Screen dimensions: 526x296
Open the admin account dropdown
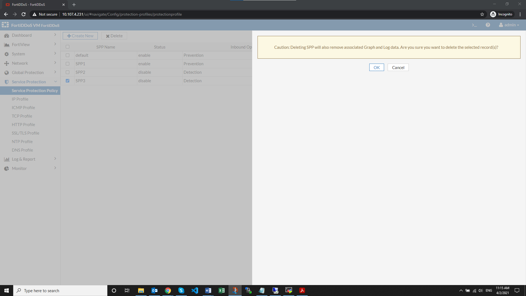pos(508,25)
